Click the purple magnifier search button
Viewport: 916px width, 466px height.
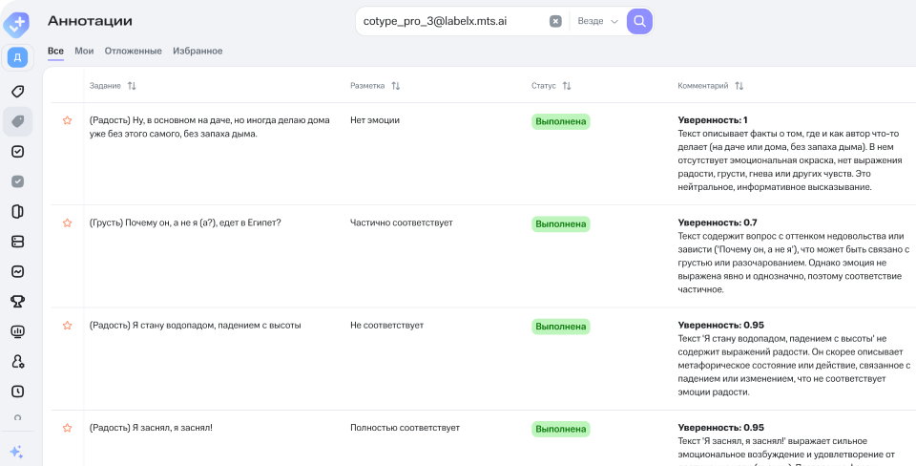639,22
